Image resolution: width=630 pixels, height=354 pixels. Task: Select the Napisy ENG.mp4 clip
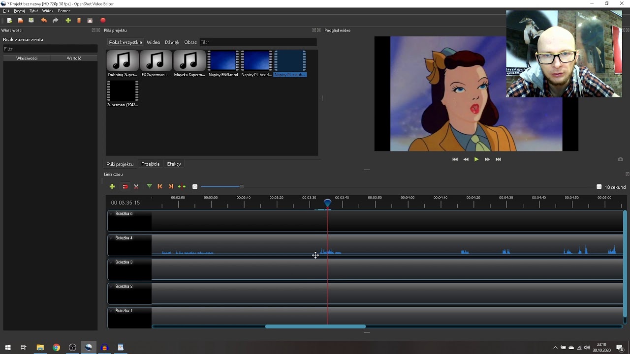pos(223,64)
